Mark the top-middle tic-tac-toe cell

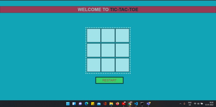pyautogui.click(x=108, y=35)
